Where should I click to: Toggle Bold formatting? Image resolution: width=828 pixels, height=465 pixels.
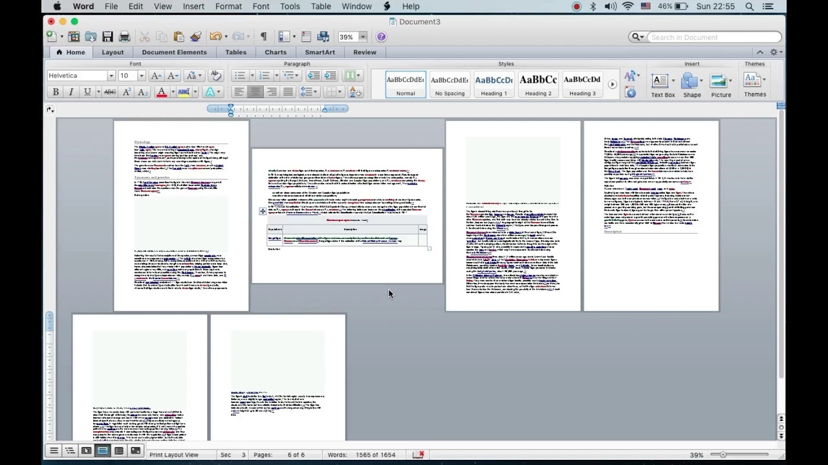(56, 92)
